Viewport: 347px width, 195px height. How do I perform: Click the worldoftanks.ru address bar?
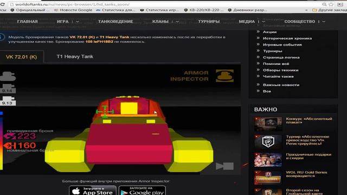click(164, 4)
